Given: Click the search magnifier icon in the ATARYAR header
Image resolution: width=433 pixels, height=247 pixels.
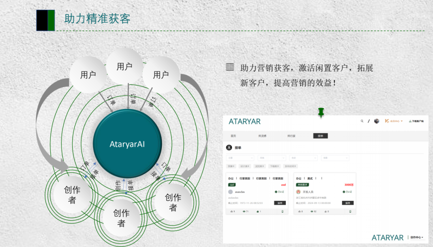Looking at the screenshot, I should point(362,121).
